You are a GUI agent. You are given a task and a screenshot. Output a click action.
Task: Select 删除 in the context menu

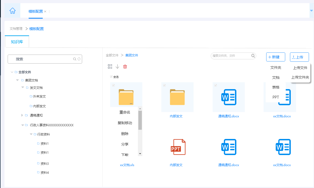(125, 134)
